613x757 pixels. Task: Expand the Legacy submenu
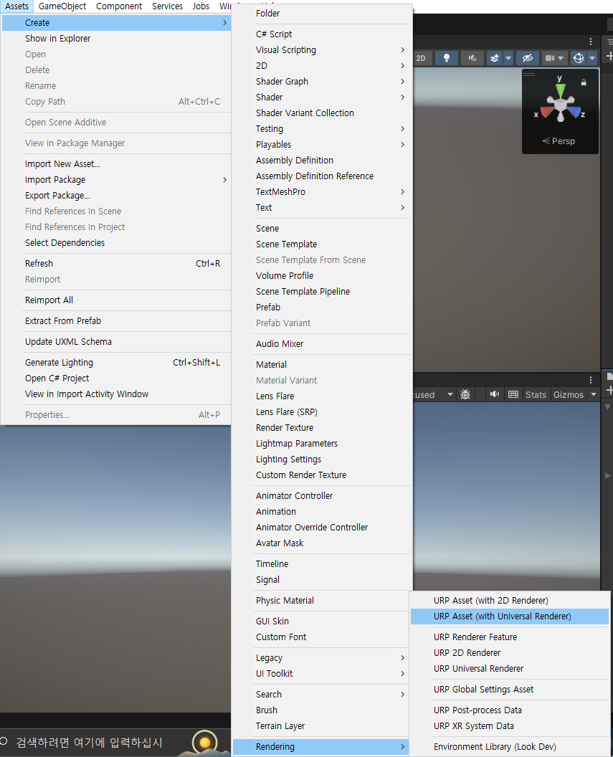[x=322, y=658]
